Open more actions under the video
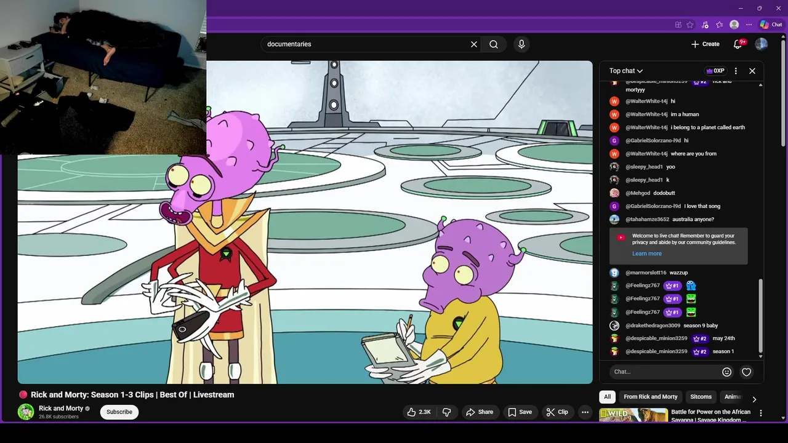Viewport: 788px width, 443px height. (585, 412)
